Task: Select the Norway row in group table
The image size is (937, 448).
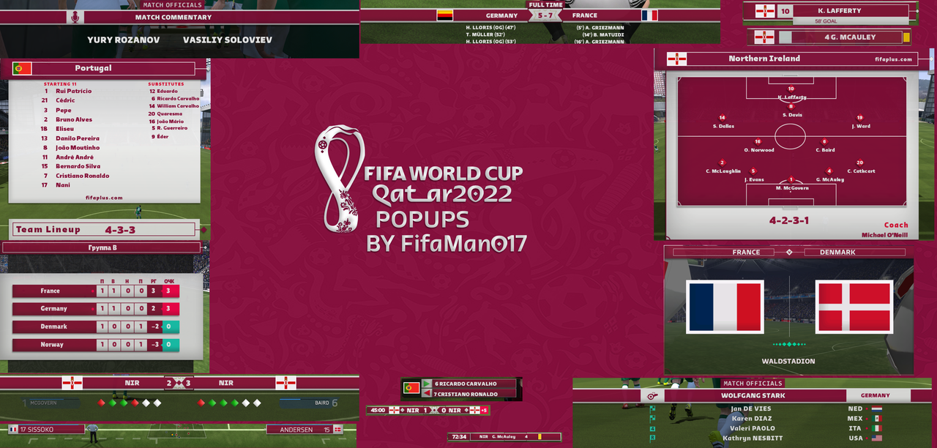Action: click(96, 345)
